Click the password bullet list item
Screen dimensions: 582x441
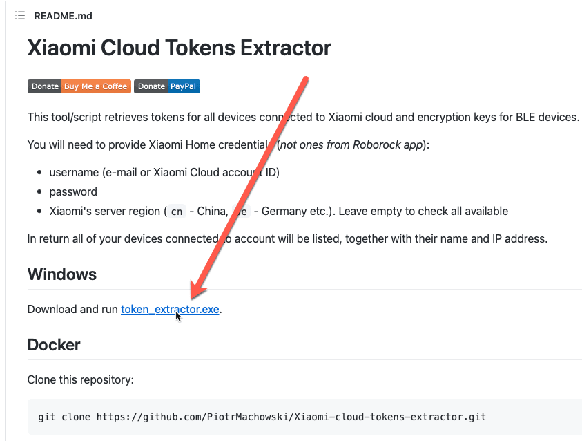pos(73,191)
